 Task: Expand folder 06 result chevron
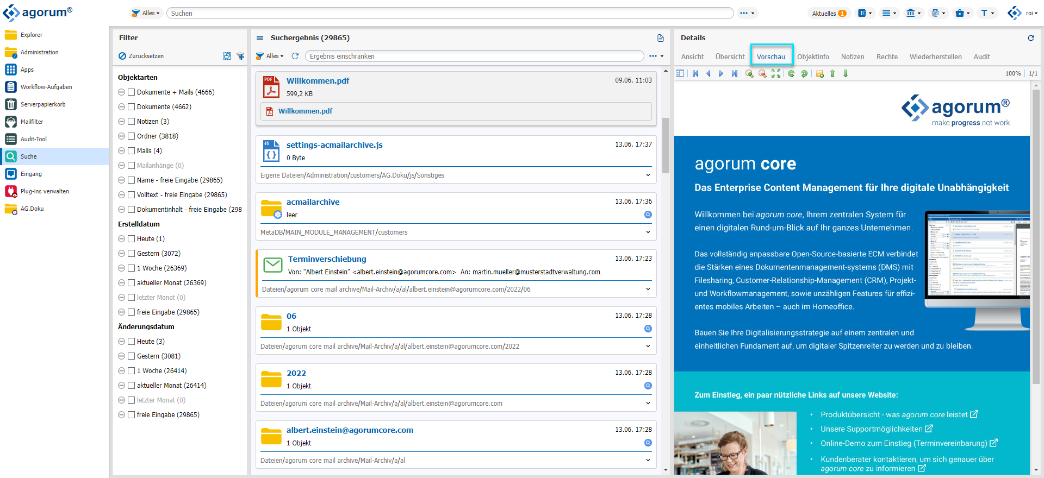click(648, 346)
